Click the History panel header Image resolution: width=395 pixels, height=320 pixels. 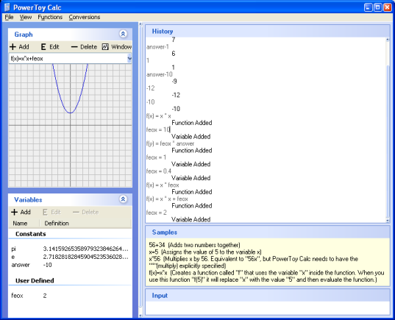pyautogui.click(x=267, y=31)
